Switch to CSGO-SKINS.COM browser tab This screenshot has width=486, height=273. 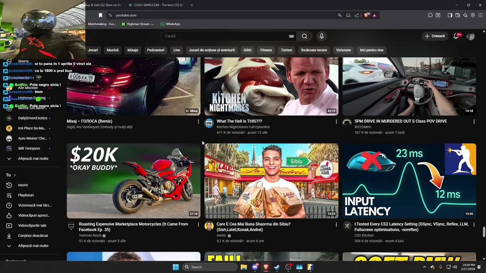[x=156, y=5]
